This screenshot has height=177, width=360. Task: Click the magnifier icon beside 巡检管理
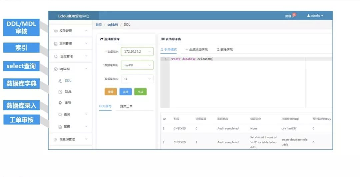click(56, 56)
